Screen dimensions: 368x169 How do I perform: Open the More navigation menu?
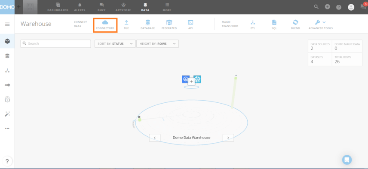(x=167, y=7)
